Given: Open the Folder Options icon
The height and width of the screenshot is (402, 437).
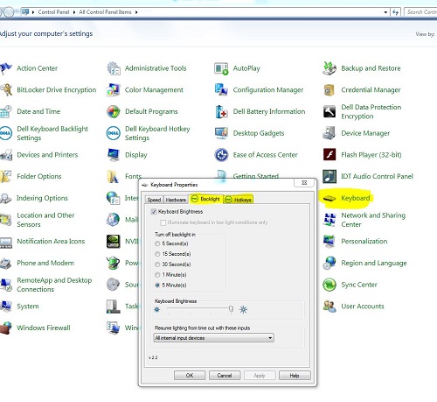Looking at the screenshot, I should tap(6, 176).
